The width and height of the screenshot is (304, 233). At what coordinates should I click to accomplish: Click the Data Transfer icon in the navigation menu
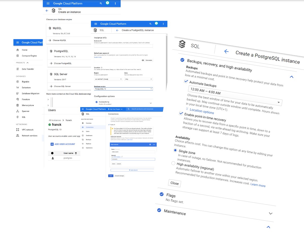coord(18,69)
